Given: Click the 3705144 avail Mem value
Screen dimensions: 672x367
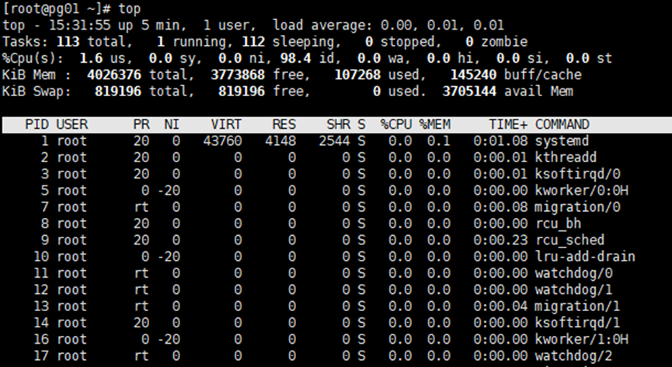Looking at the screenshot, I should click(469, 92).
